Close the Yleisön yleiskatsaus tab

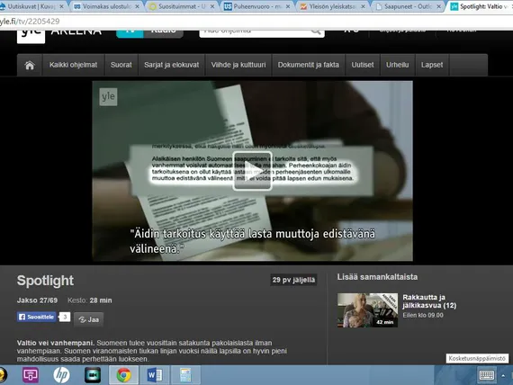(363, 6)
